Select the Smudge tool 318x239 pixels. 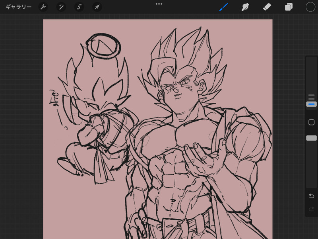point(245,7)
